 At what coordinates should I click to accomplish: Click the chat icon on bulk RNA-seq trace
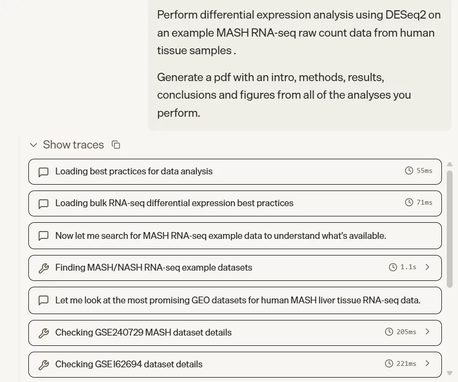click(x=44, y=204)
